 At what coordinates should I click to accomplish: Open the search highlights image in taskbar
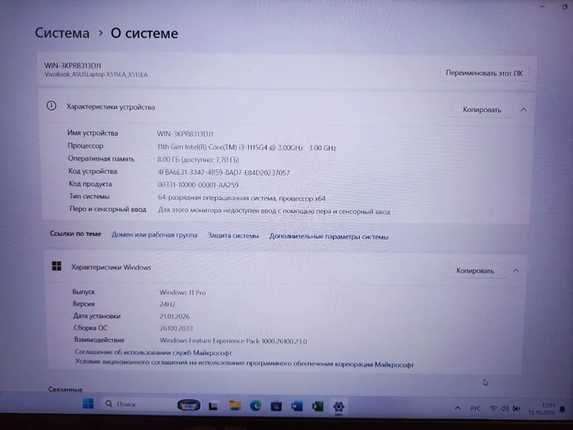[189, 405]
